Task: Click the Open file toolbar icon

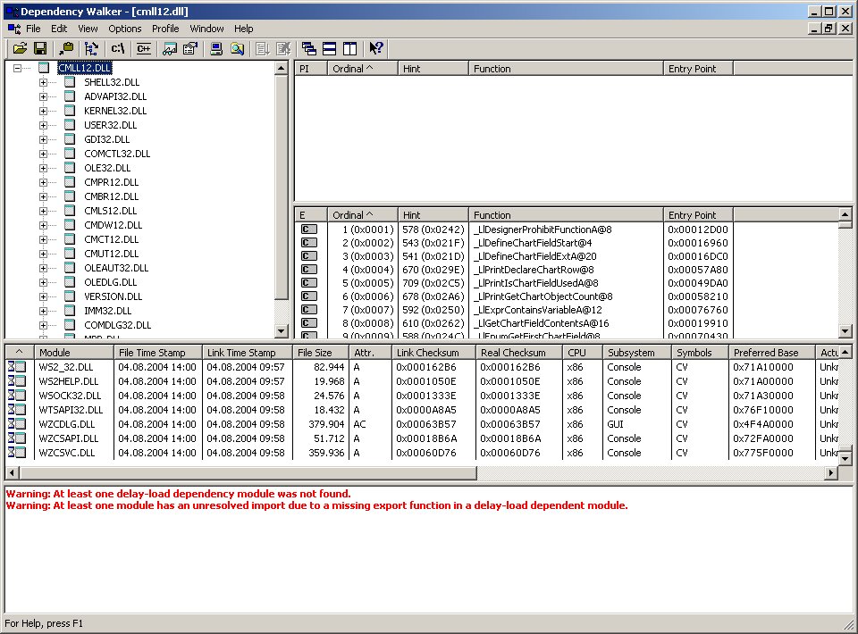Action: coord(20,49)
